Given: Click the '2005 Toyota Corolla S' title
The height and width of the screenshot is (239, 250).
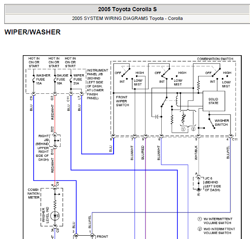Looking at the screenshot, I should [x=127, y=9].
